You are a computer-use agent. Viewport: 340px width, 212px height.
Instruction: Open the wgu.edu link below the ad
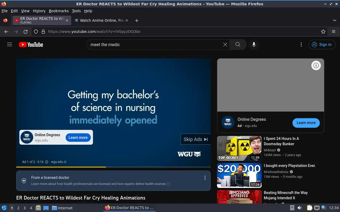pos(58,162)
